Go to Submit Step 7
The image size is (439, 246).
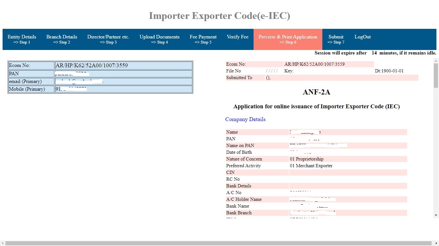click(336, 39)
